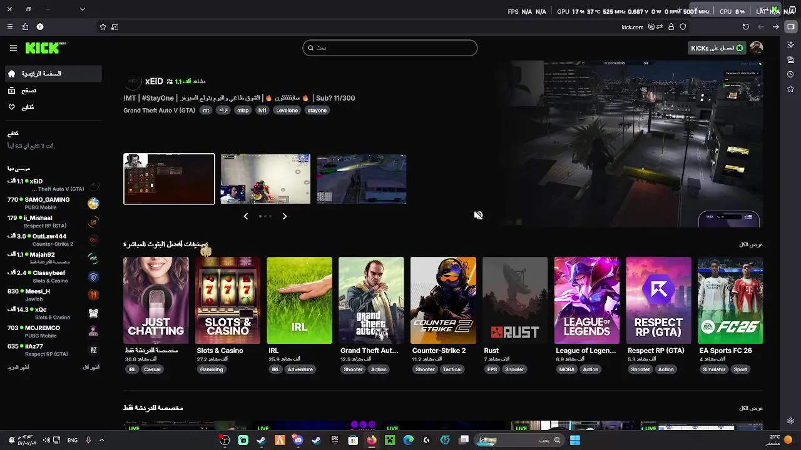Go to previous featured carousel slide

[246, 216]
